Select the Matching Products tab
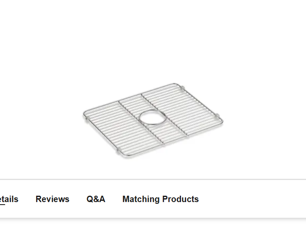 tap(160, 199)
